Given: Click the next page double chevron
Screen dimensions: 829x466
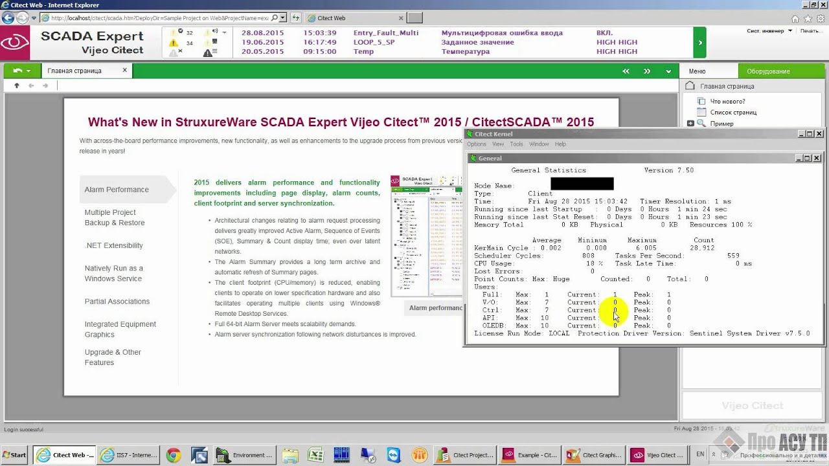Looking at the screenshot, I should (x=646, y=71).
